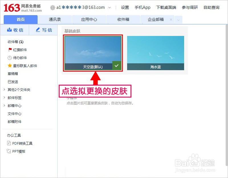228x178 pixels.
Task: Close the 企业邮箱 tab with its X
Action: [x=171, y=20]
